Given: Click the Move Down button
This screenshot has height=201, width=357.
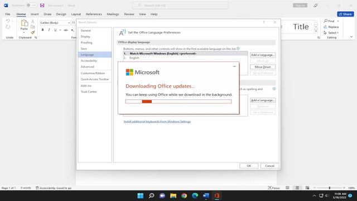Looking at the screenshot, I should tap(263, 67).
